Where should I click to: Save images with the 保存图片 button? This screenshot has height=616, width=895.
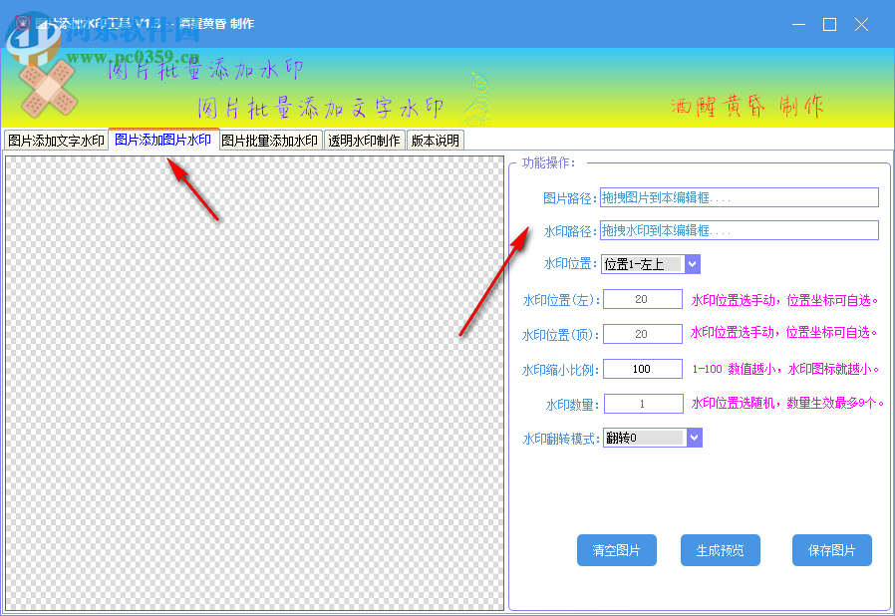(x=831, y=549)
